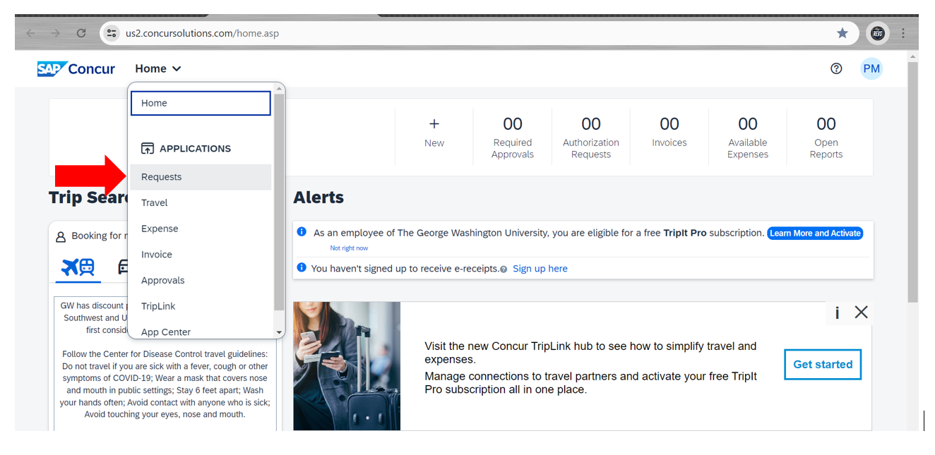
Task: Open site information icon in address bar
Action: pos(112,33)
